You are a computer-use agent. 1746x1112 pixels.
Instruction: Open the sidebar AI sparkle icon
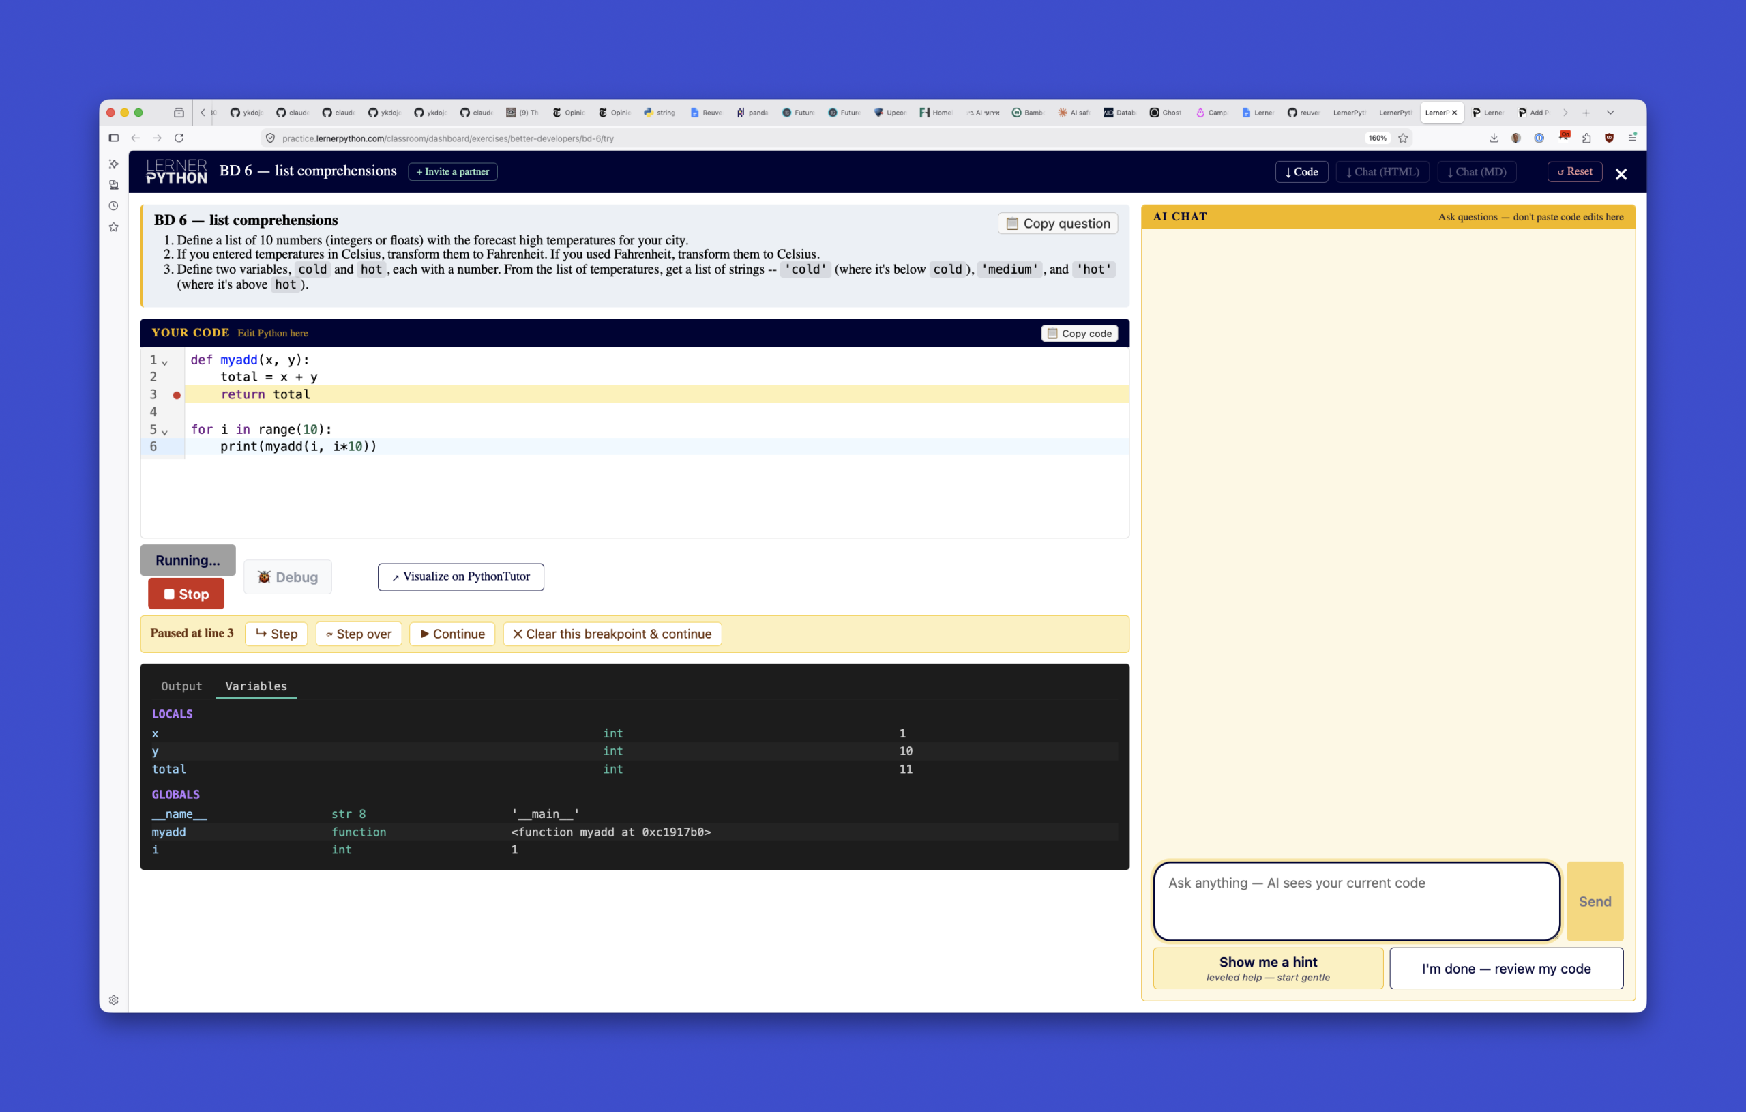(x=114, y=164)
